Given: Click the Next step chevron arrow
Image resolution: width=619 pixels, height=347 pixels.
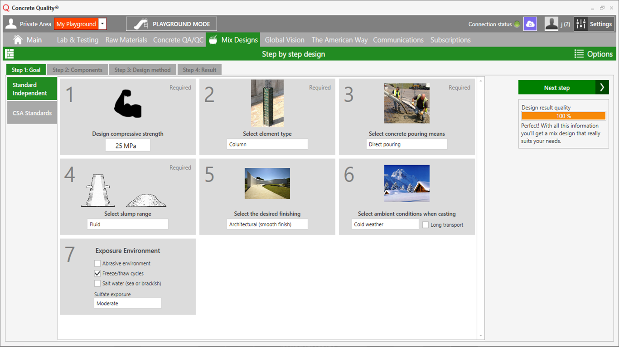Looking at the screenshot, I should coord(602,87).
